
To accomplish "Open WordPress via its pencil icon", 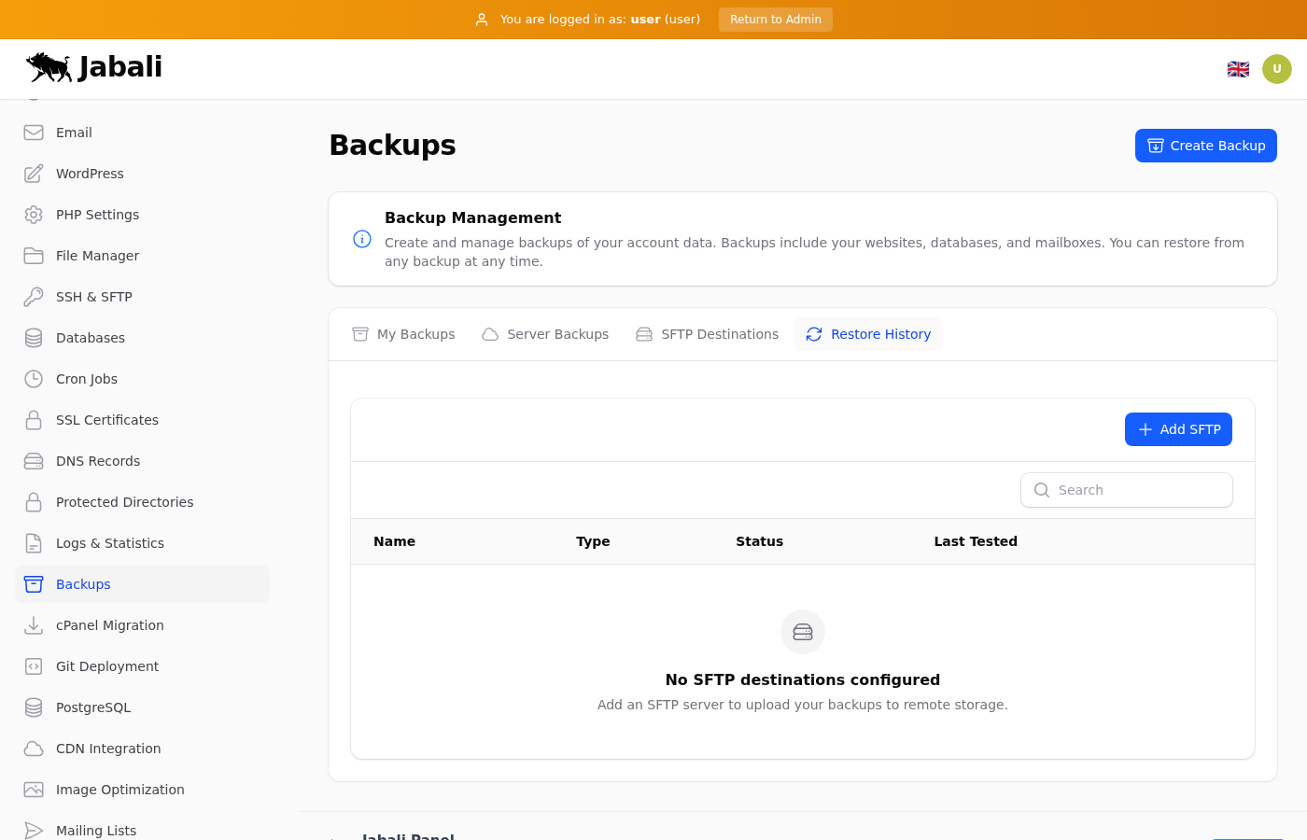I will (34, 174).
